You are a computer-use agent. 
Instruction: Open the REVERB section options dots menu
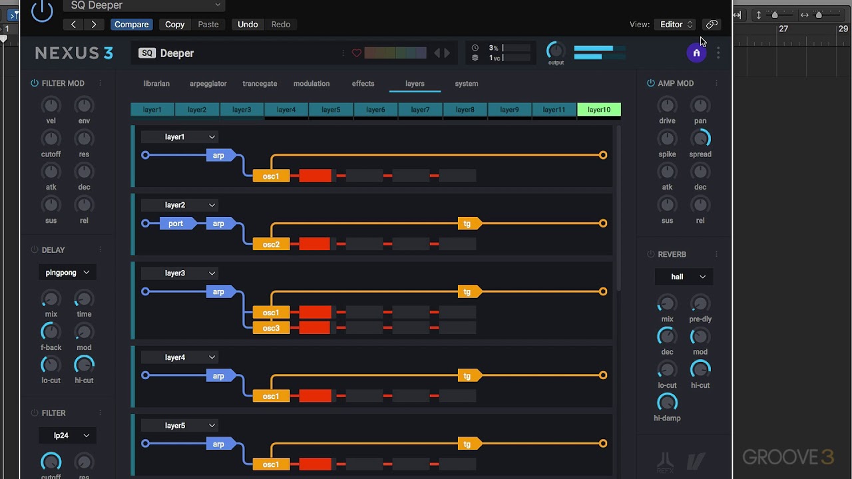[x=716, y=254]
